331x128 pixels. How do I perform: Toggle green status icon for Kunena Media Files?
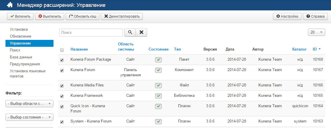[158, 85]
